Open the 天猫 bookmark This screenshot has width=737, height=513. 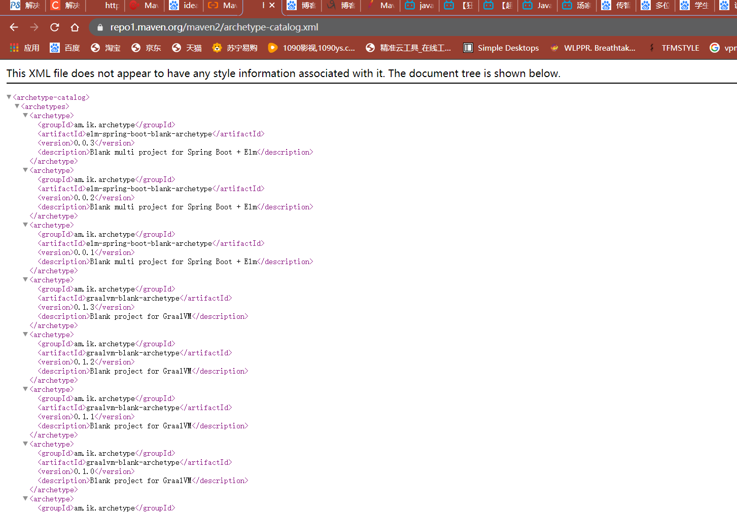(186, 48)
